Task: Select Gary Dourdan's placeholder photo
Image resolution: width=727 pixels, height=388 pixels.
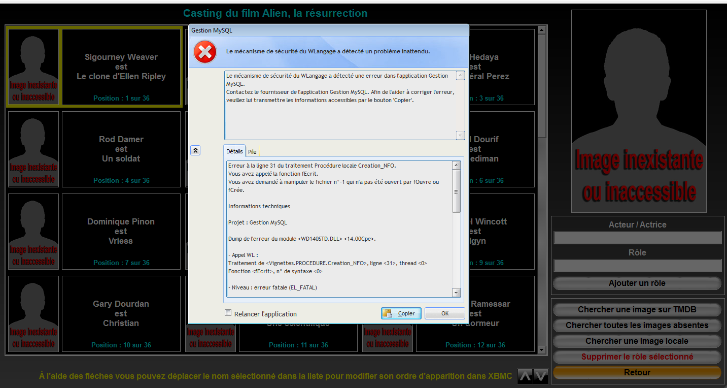Action: [33, 314]
